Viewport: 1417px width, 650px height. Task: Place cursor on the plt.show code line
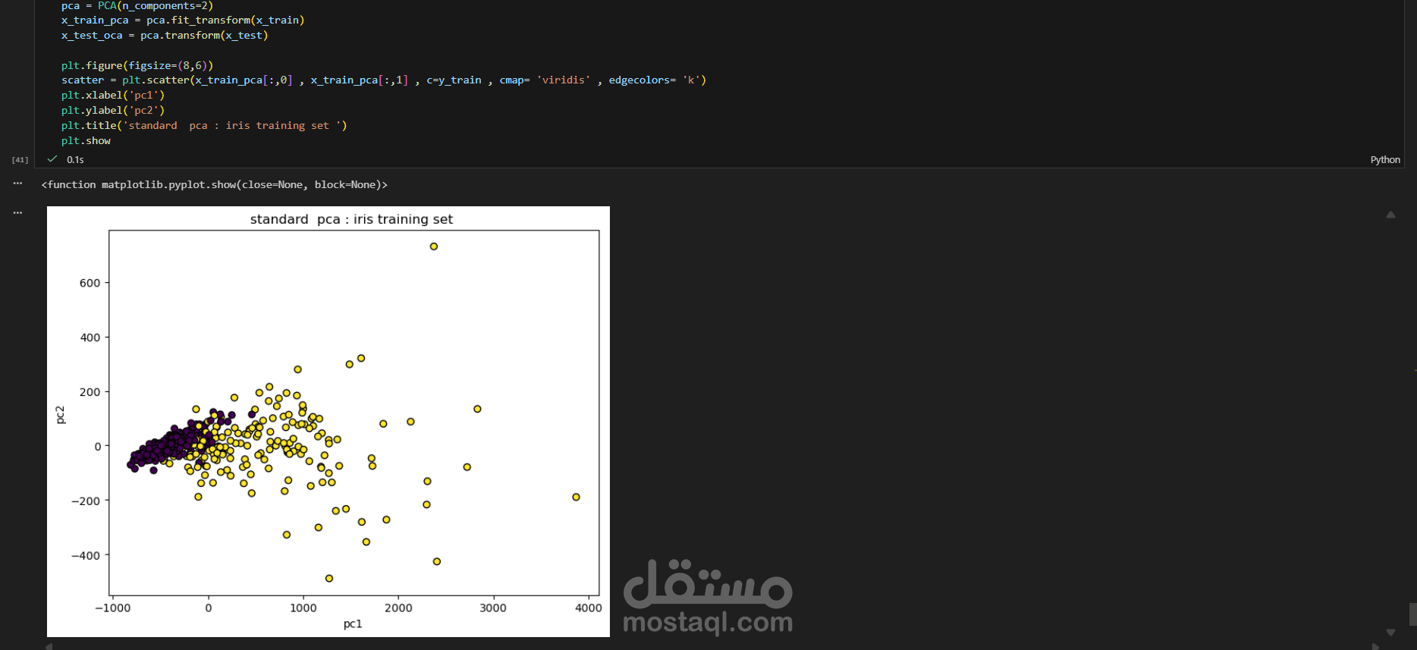click(86, 141)
